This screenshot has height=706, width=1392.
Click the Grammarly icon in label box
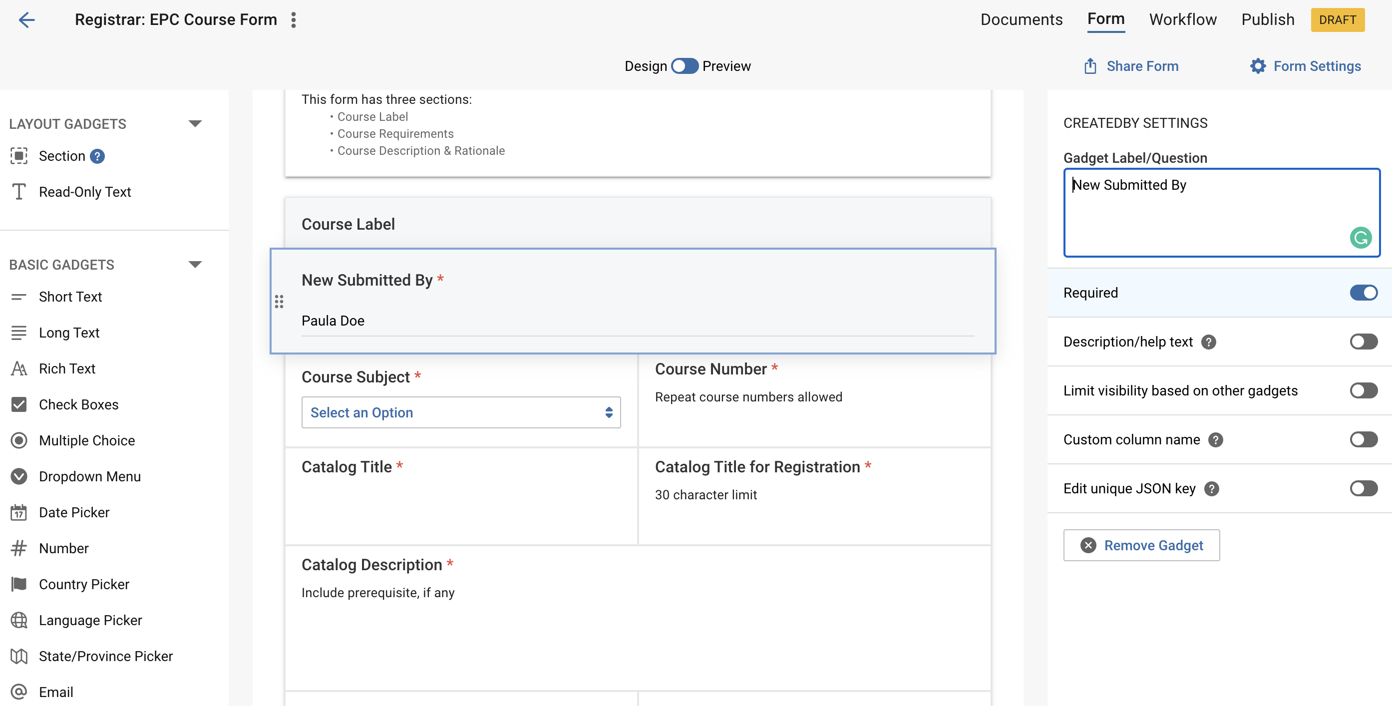pyautogui.click(x=1360, y=237)
